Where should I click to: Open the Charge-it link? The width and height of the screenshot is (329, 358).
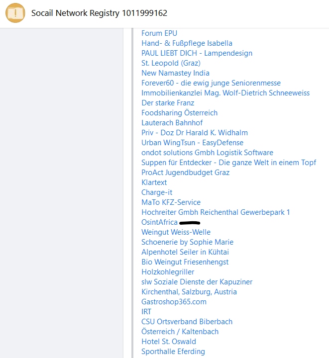coord(157,192)
